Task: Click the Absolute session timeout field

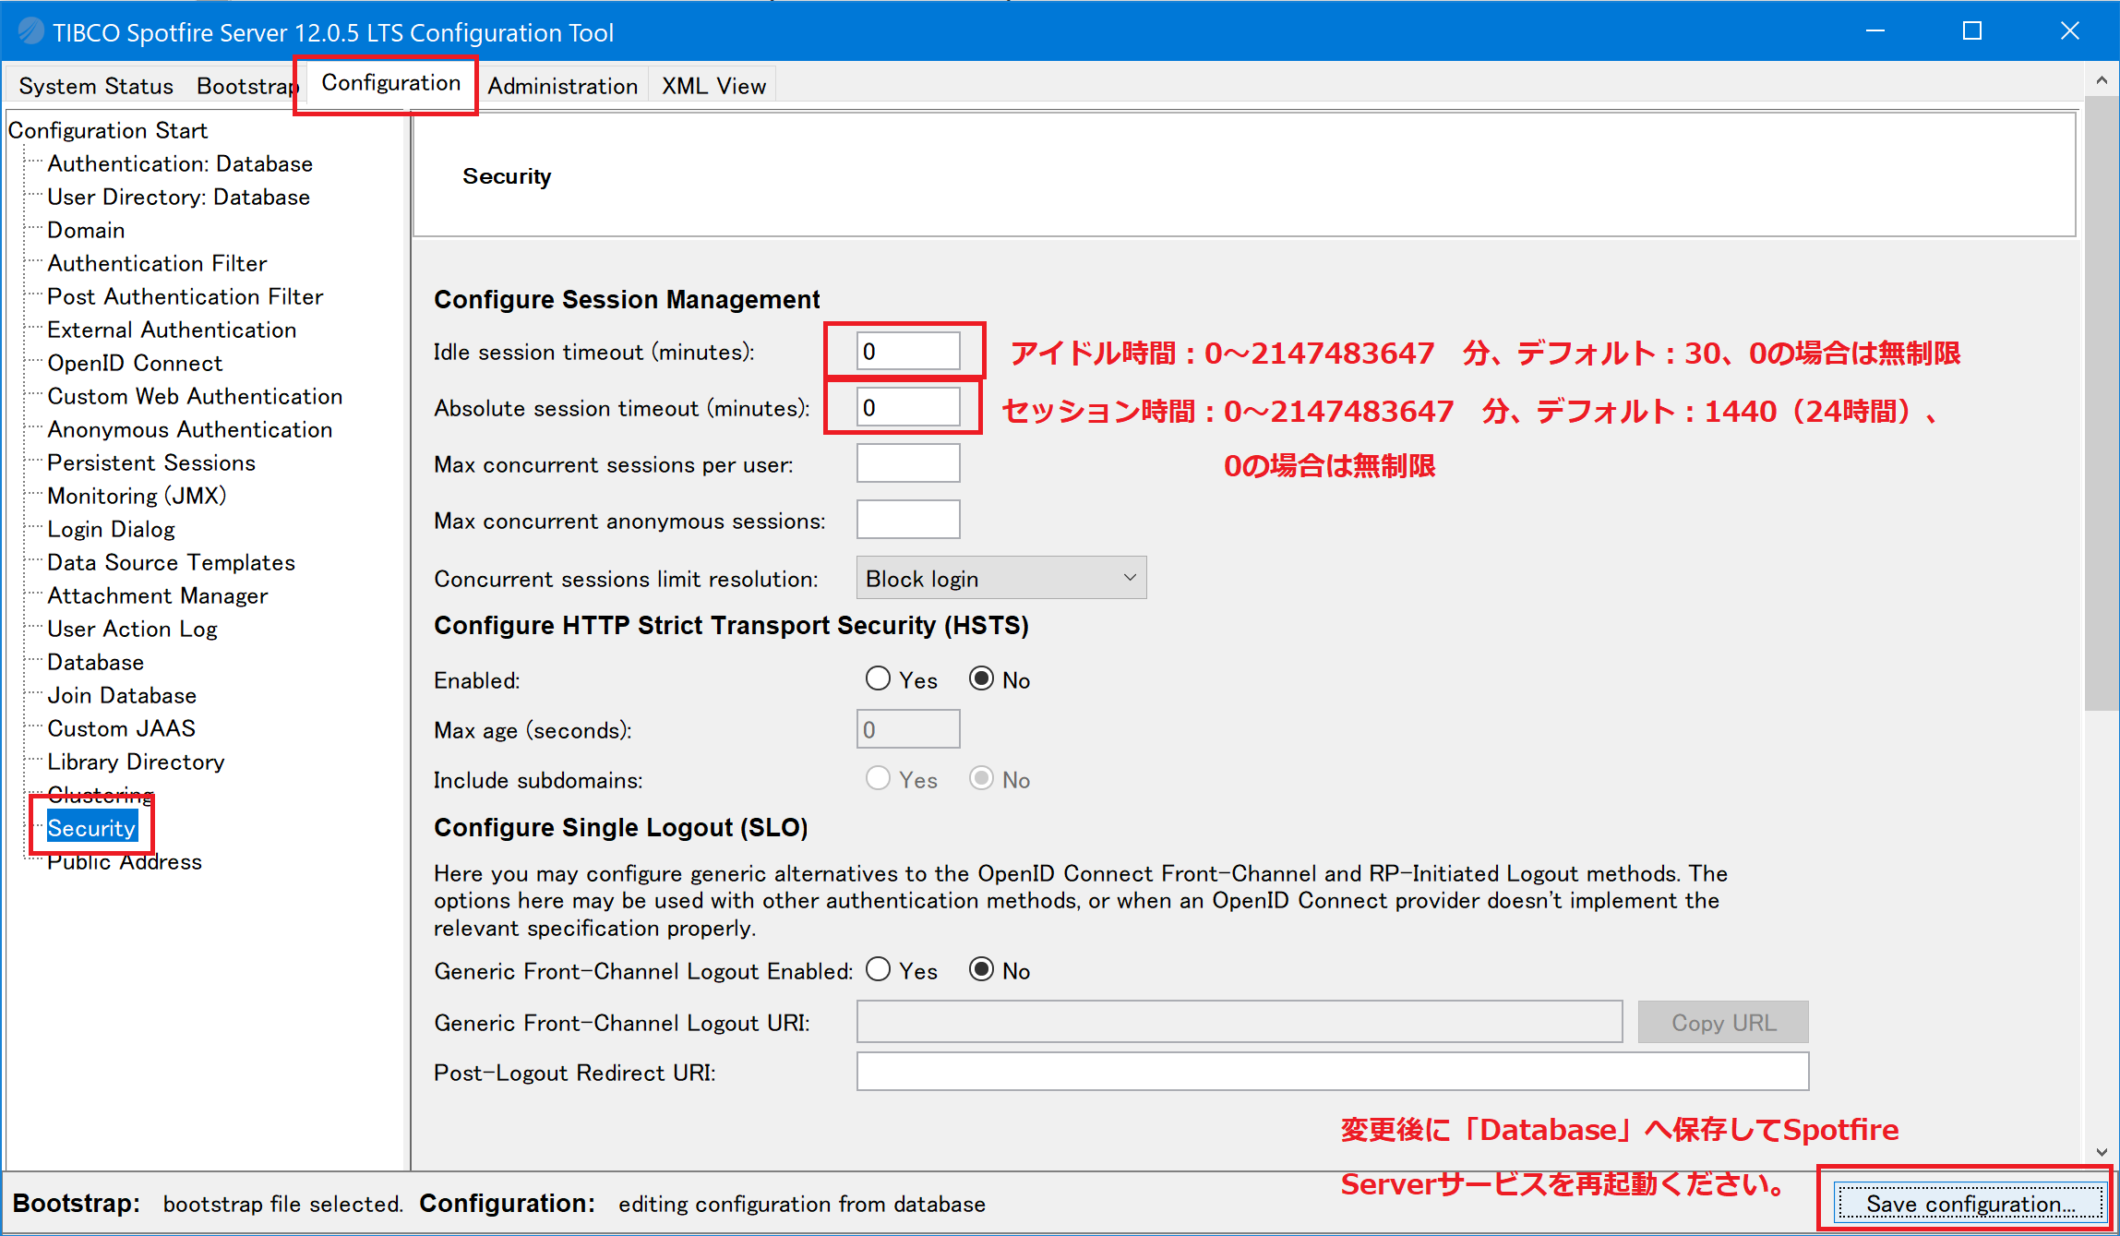Action: coord(908,407)
